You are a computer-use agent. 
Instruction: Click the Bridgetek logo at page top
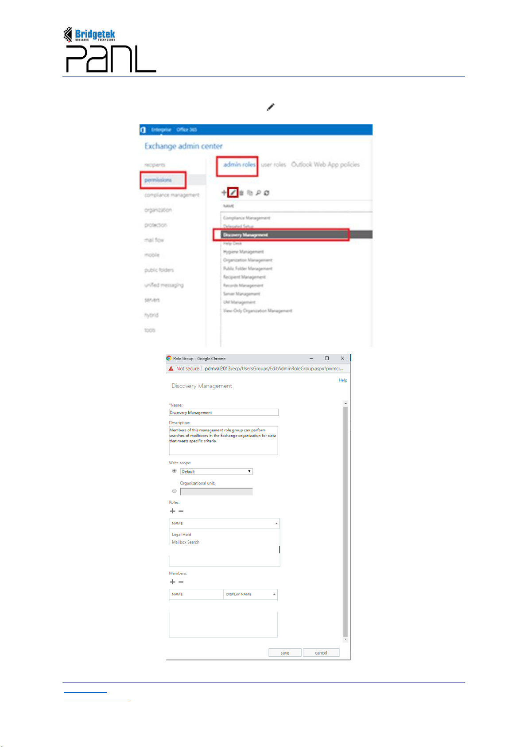tap(89, 34)
